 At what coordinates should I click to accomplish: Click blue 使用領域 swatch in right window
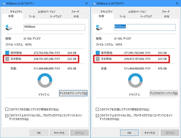coord(98,53)
